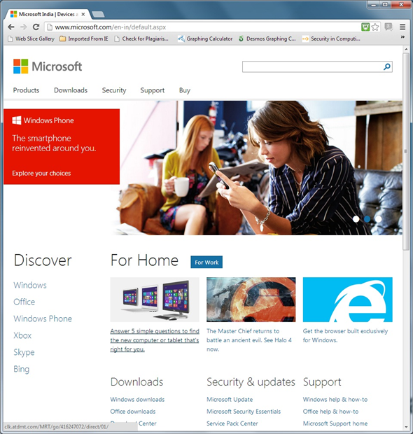Open Service Pack Center link
413x434 pixels.
(232, 423)
